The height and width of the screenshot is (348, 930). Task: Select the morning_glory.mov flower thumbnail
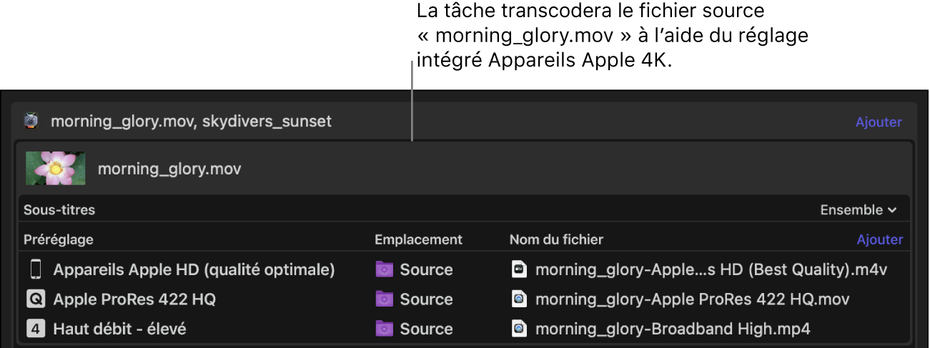(55, 169)
